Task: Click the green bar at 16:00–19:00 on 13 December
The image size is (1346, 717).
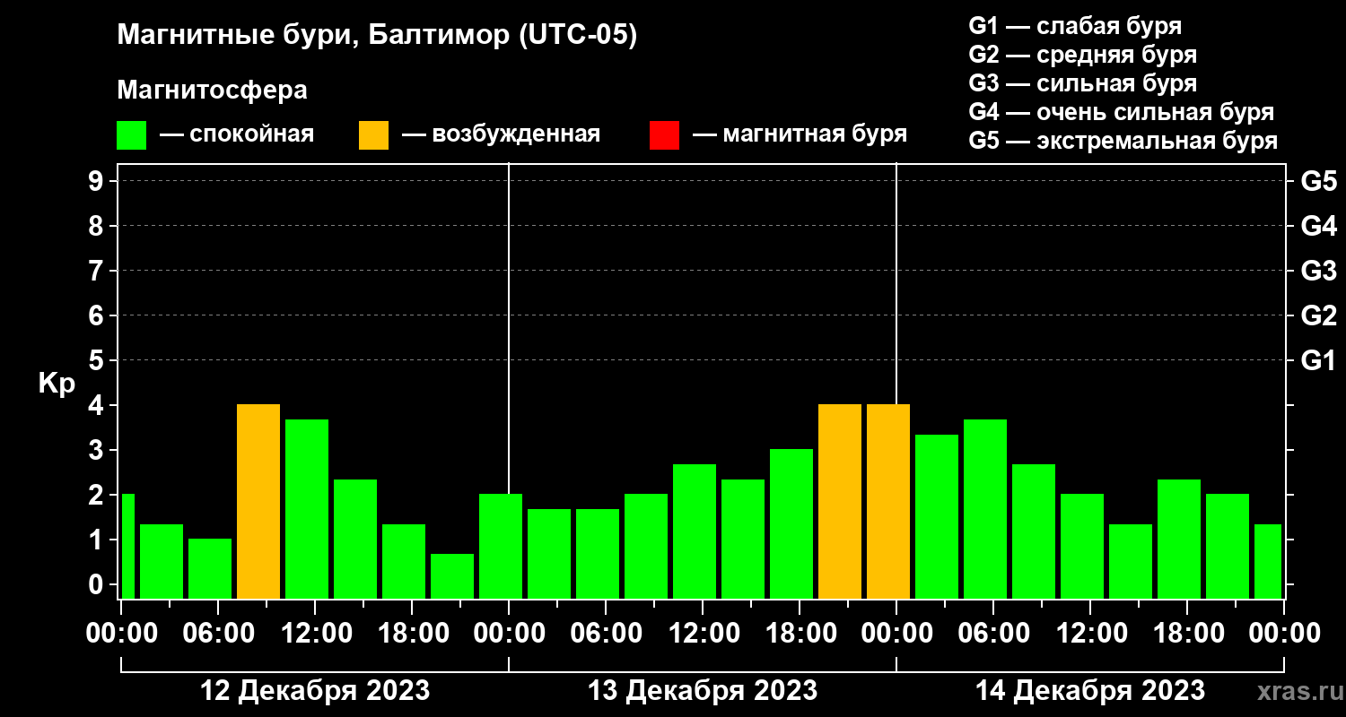Action: (791, 523)
